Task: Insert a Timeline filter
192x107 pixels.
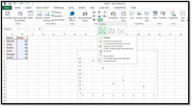Action: [163, 15]
